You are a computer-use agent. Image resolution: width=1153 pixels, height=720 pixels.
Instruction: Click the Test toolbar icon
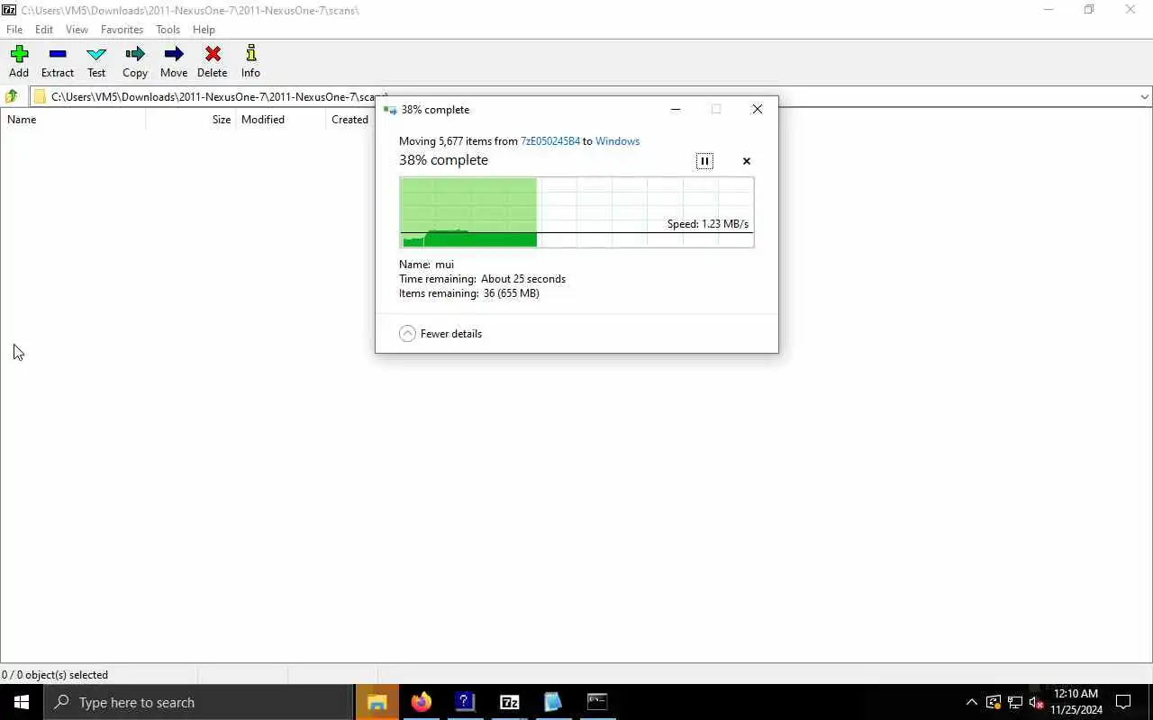(96, 61)
